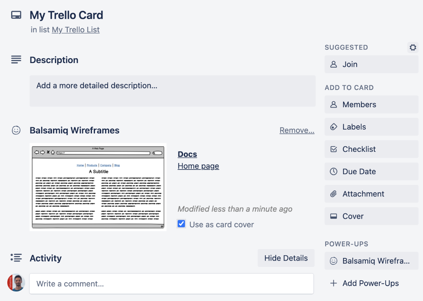423x301 pixels.
Task: Click the Labels tag icon in the sidebar
Action: pyautogui.click(x=334, y=127)
